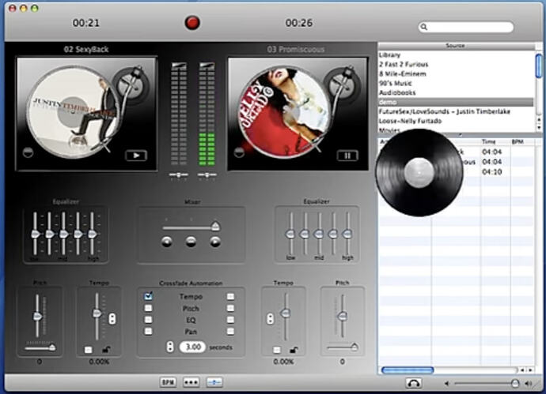This screenshot has width=546, height=394.
Task: Snap crossfader left with Mixer left arrow button
Action: 167,242
